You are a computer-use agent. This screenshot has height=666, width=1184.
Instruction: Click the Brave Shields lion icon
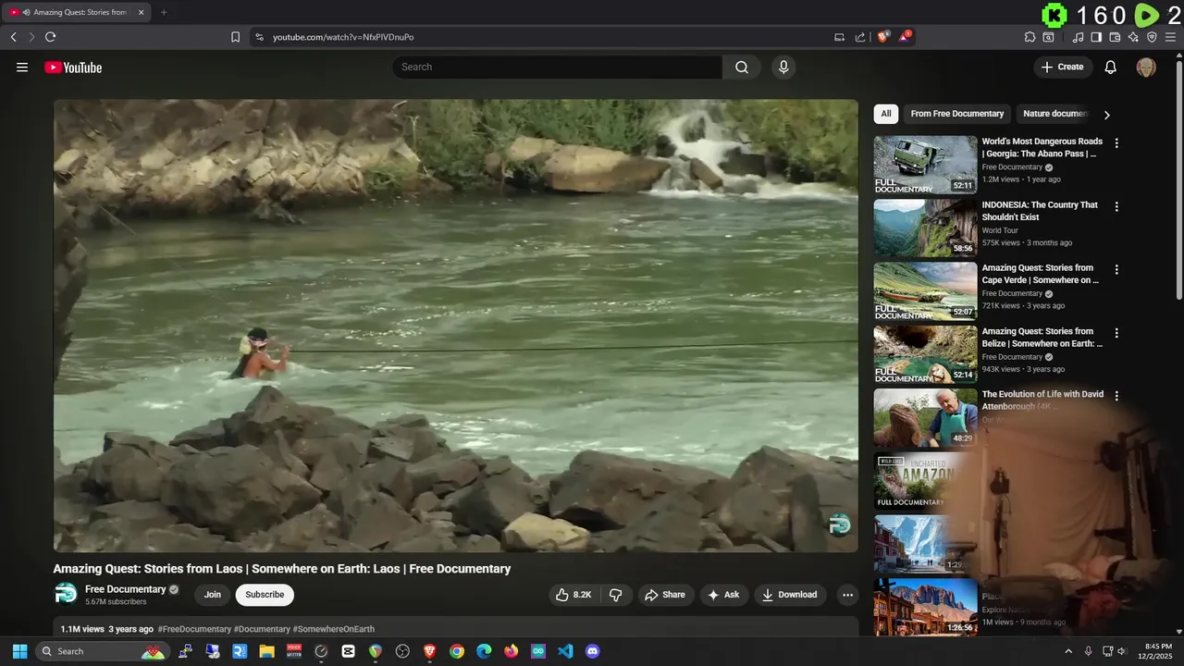[x=883, y=37]
